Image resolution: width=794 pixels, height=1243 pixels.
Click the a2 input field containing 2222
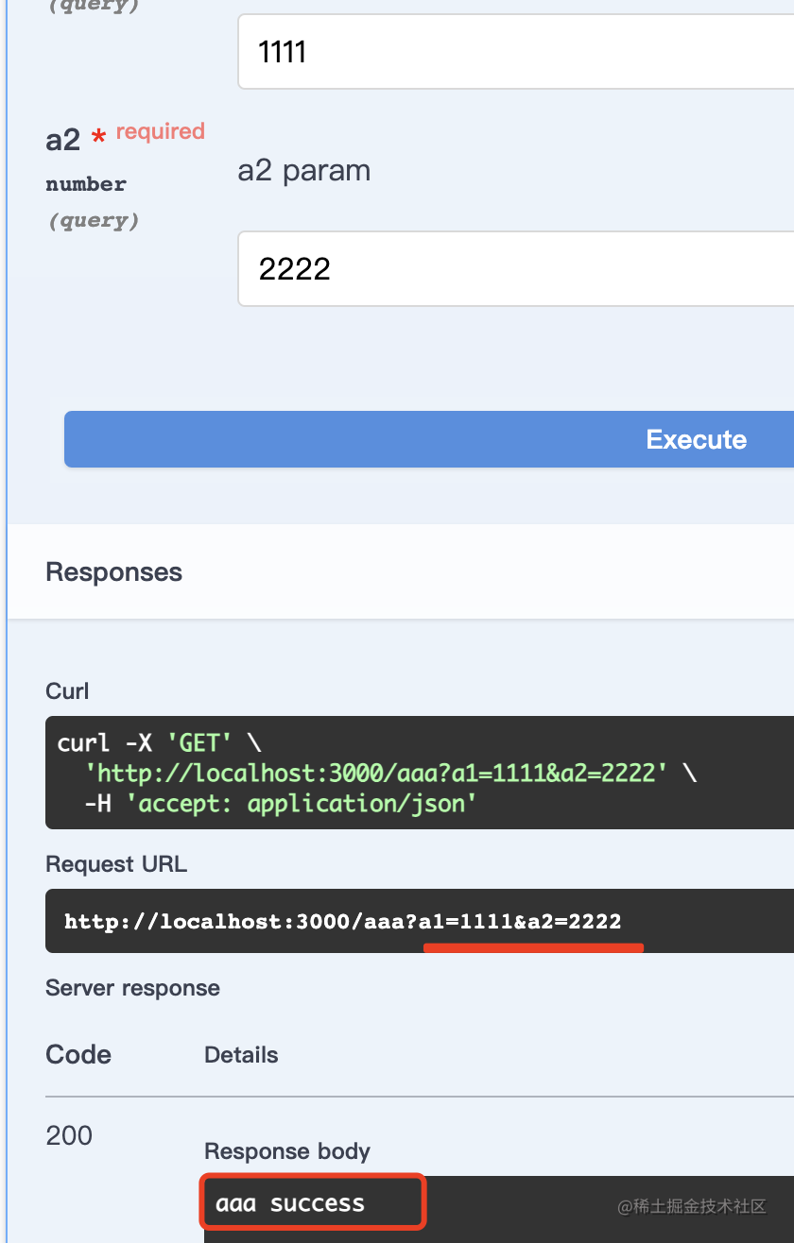[x=515, y=269]
